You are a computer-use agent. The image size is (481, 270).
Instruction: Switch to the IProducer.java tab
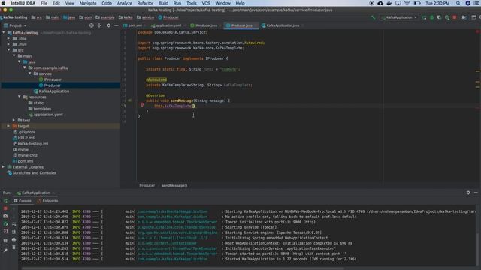tap(204, 25)
